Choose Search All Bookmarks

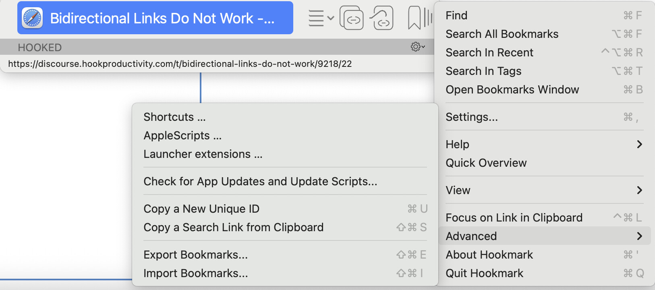click(502, 34)
